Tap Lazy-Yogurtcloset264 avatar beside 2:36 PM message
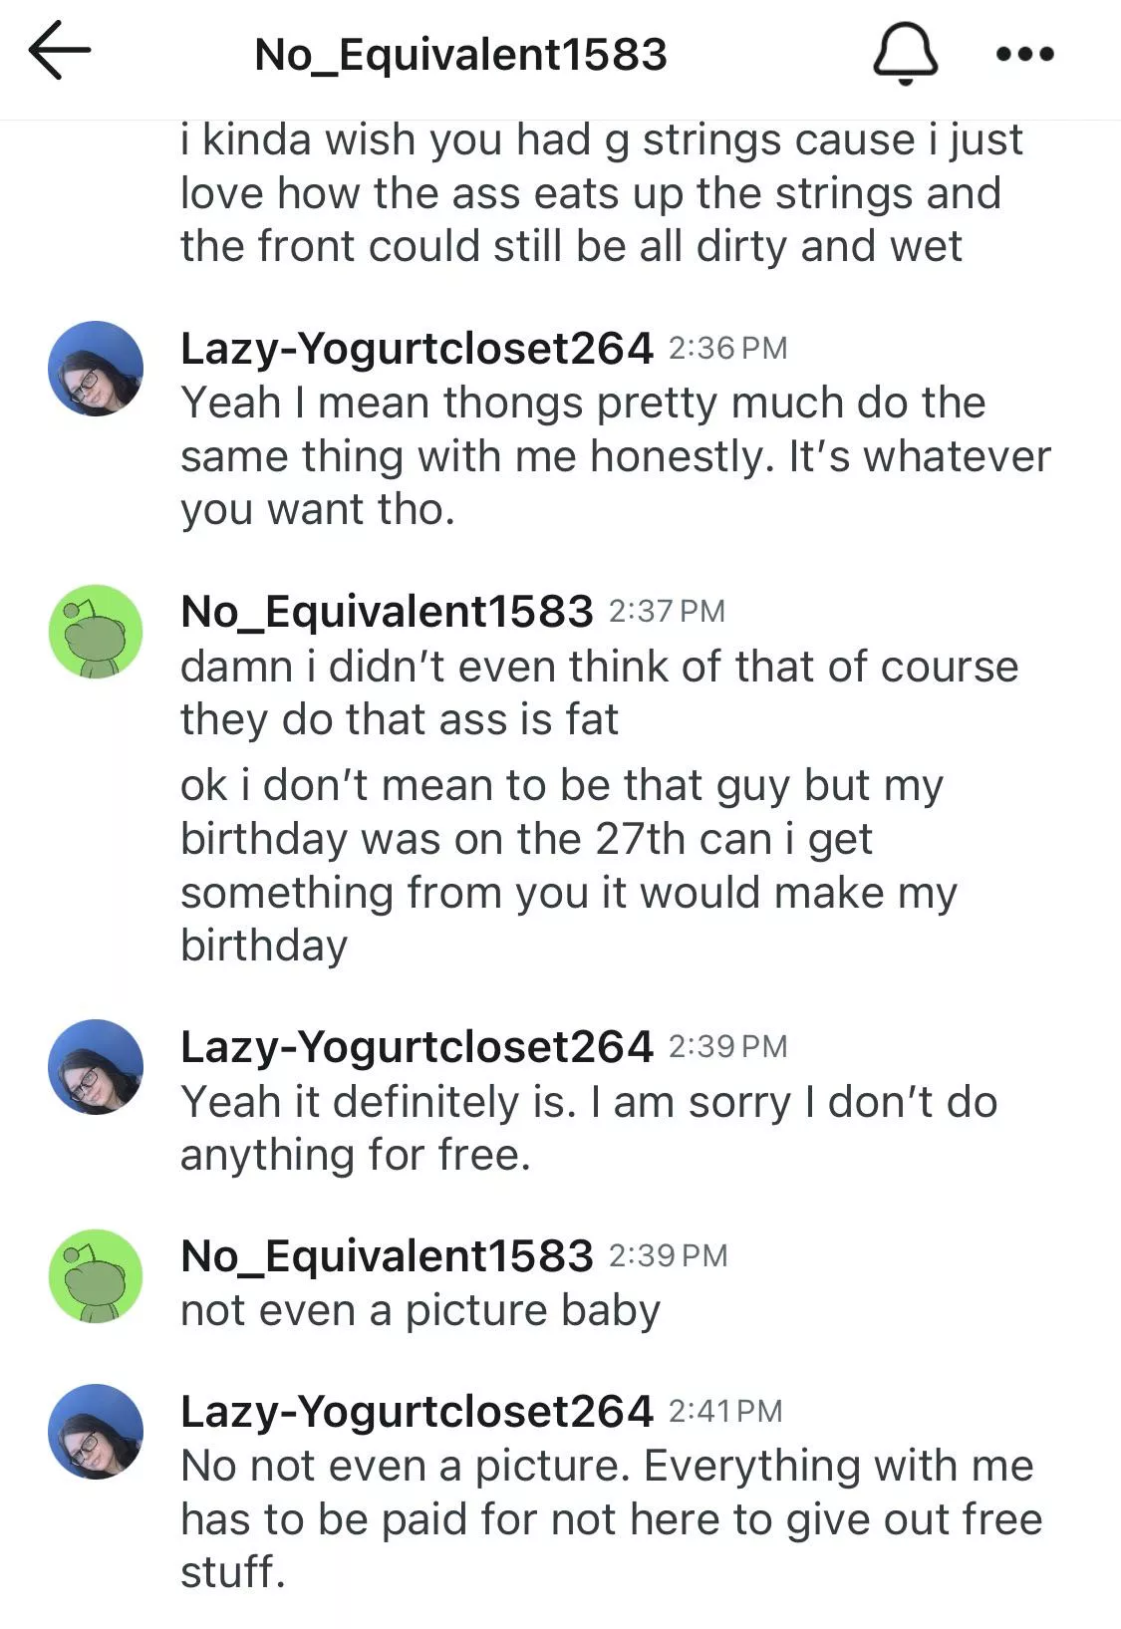 click(x=96, y=369)
